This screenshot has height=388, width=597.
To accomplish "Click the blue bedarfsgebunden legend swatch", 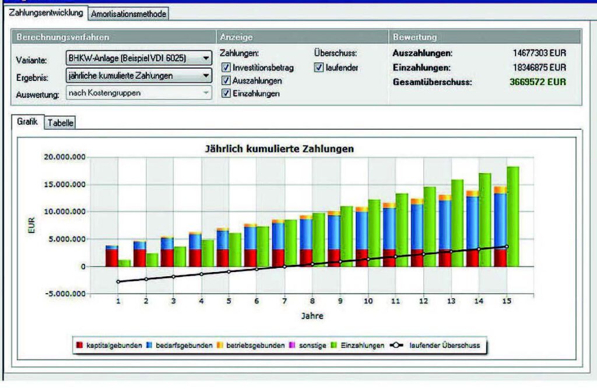I will 149,345.
